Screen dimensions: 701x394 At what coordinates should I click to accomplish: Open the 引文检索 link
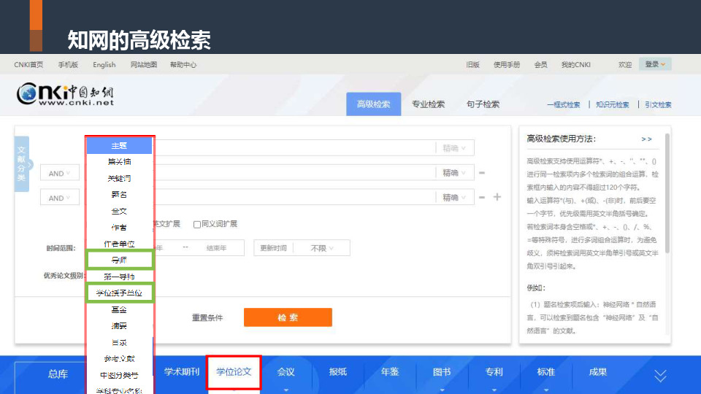coord(658,105)
